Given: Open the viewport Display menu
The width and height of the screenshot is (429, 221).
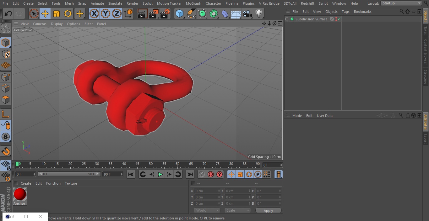Looking at the screenshot, I should click(x=57, y=24).
